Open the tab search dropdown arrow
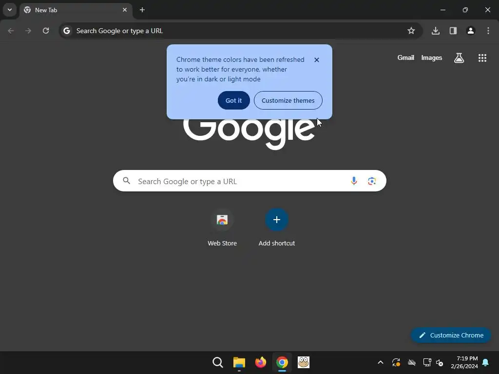Viewport: 499px width, 374px height. (10, 10)
